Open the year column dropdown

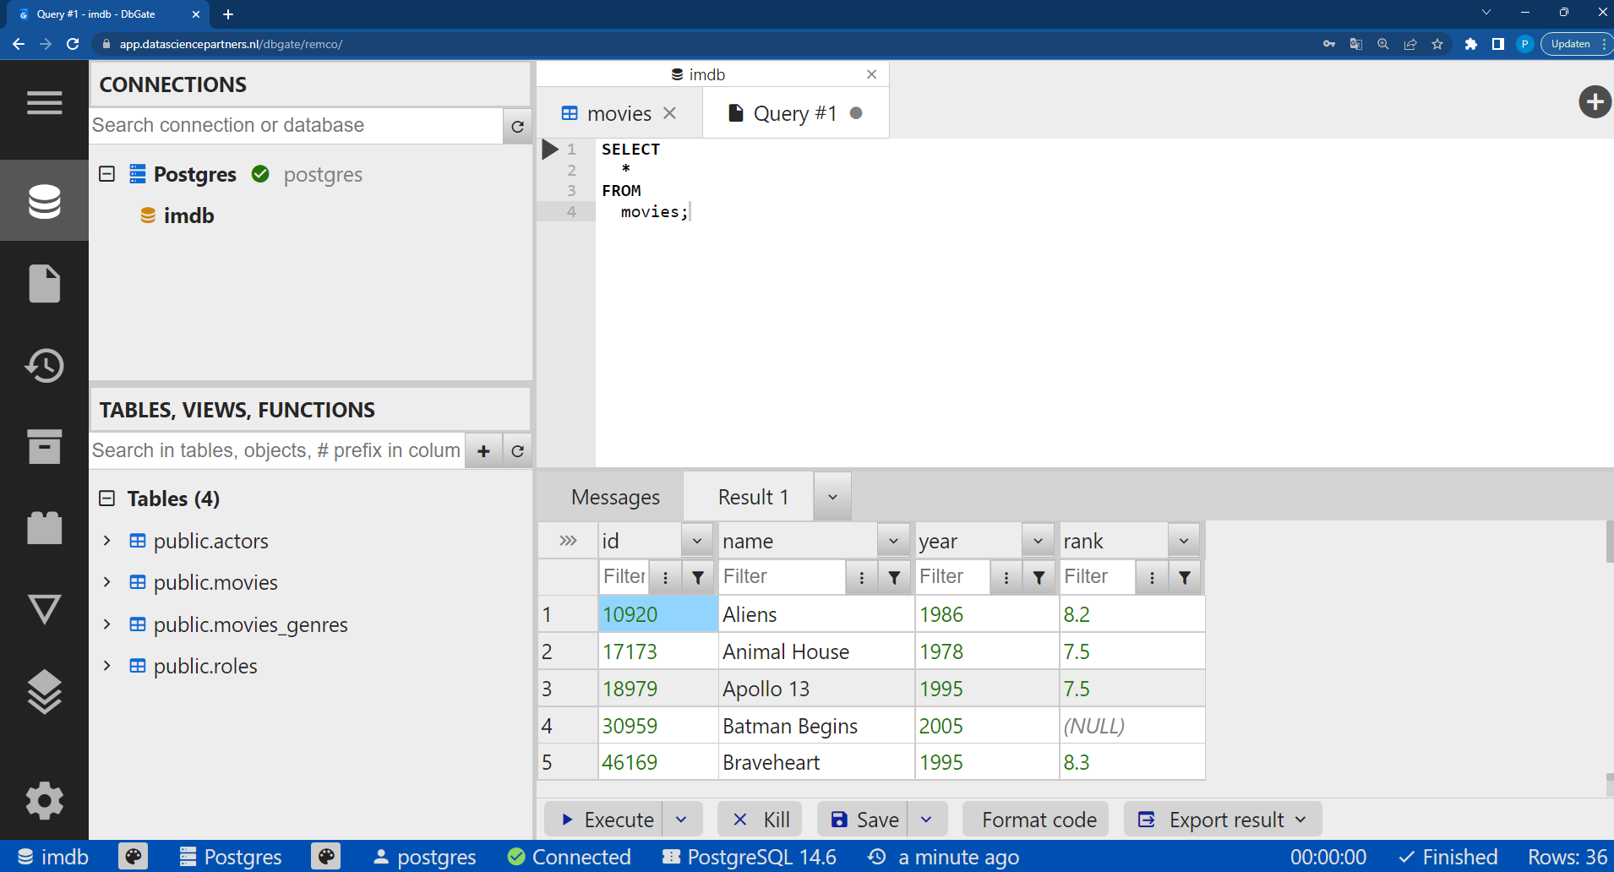(x=1038, y=541)
